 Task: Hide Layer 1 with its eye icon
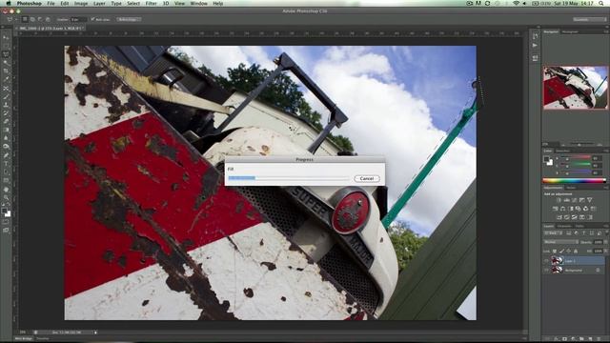click(x=546, y=260)
